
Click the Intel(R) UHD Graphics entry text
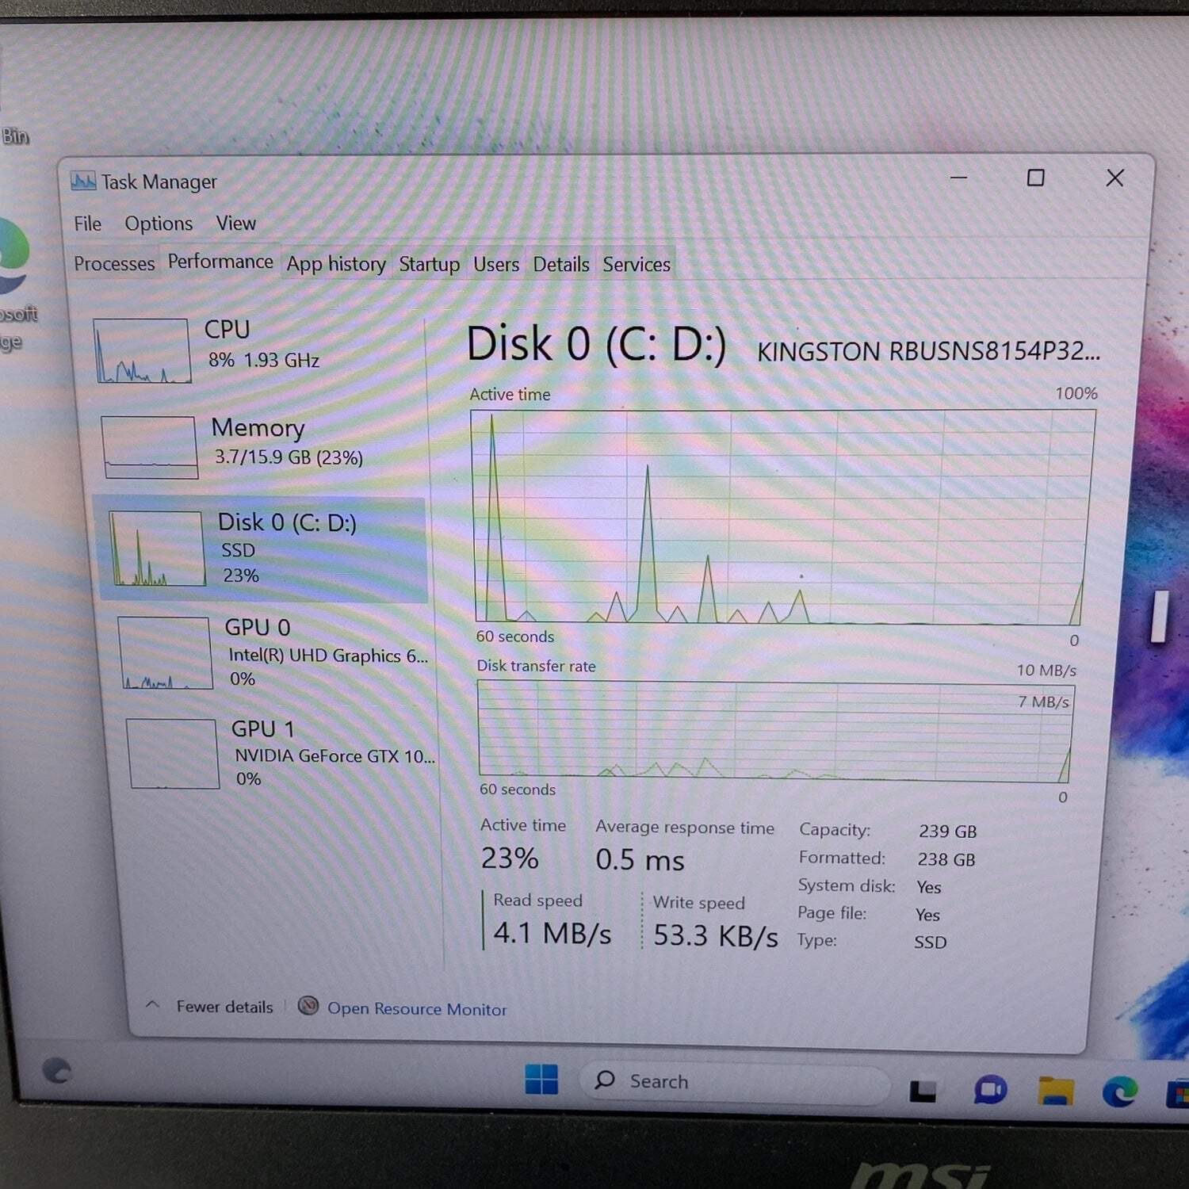click(x=328, y=656)
